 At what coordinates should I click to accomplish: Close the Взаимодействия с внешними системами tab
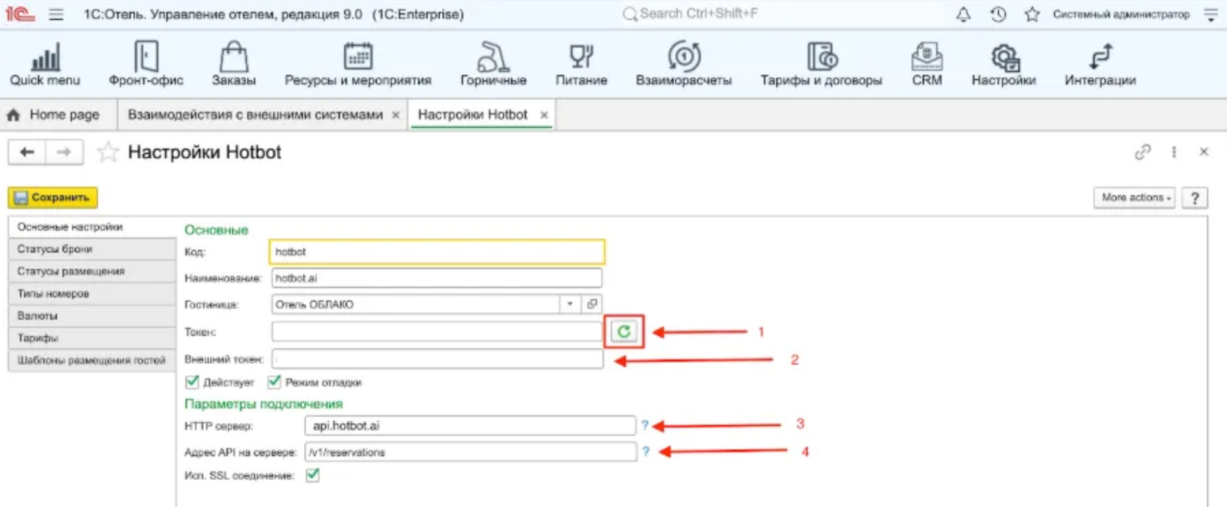[395, 115]
